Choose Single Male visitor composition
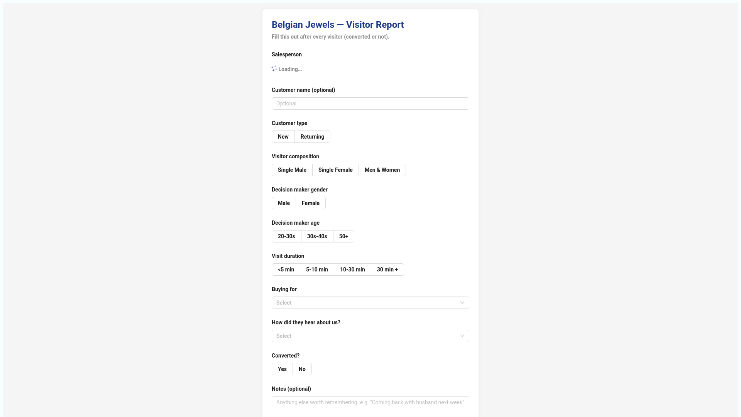 pyautogui.click(x=292, y=170)
